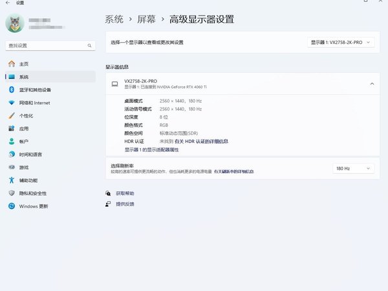The width and height of the screenshot is (388, 291).
Task: Open the 180 Hz refresh rate dropdown
Action: coord(353,169)
